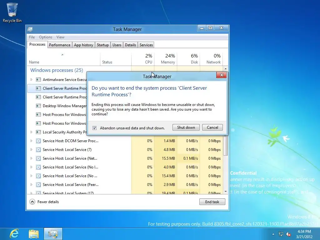Open Recycle Bin on desktop
Viewport: 320px width, 240px height.
12,12
